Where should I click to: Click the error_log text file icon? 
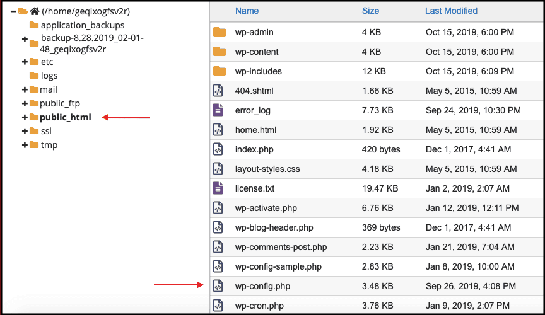click(x=218, y=110)
